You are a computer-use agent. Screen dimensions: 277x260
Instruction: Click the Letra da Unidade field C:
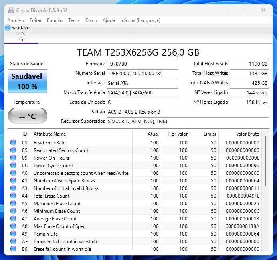point(142,102)
